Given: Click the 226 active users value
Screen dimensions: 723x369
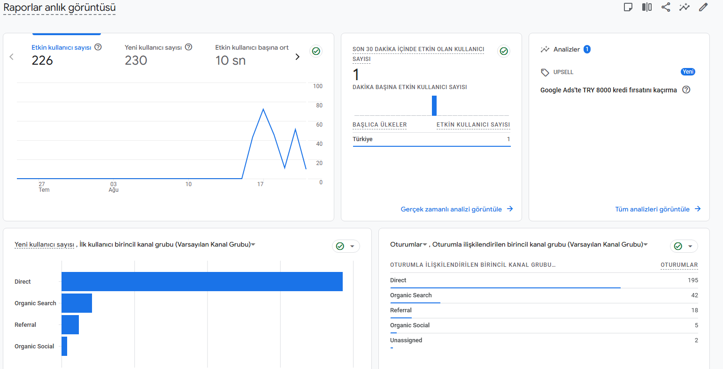Looking at the screenshot, I should (42, 60).
